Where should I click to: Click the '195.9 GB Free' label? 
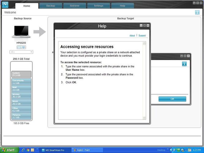pyautogui.click(x=21, y=123)
